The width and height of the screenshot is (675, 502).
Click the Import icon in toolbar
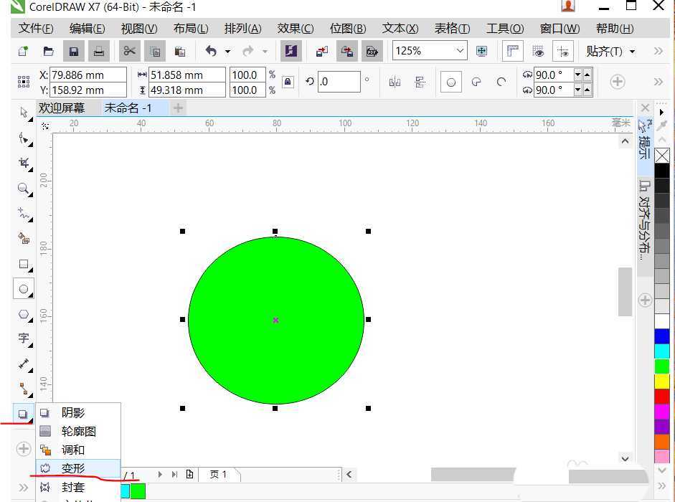(x=322, y=51)
